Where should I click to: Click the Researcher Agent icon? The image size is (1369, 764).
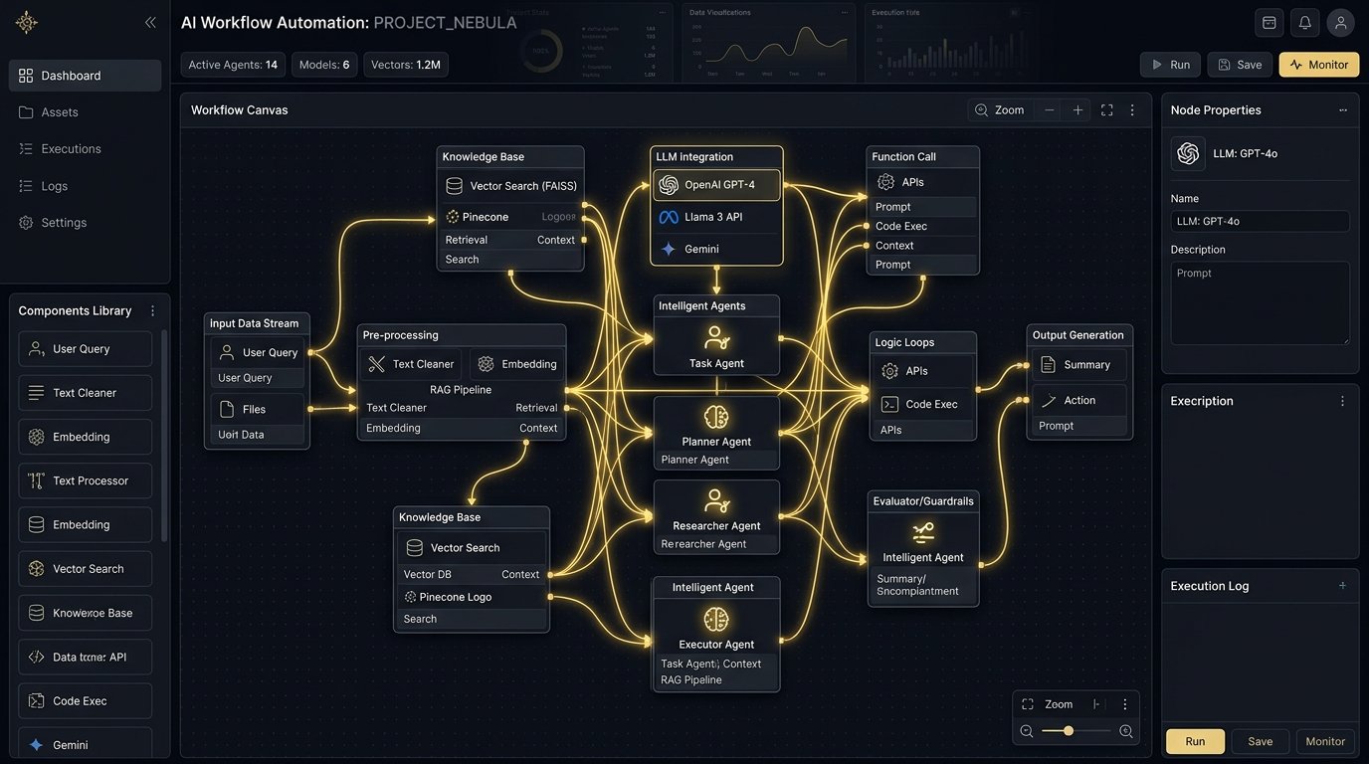[716, 500]
